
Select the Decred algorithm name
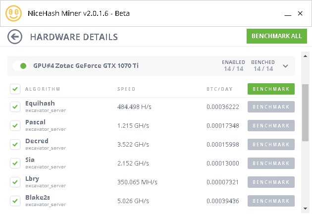[37, 141]
